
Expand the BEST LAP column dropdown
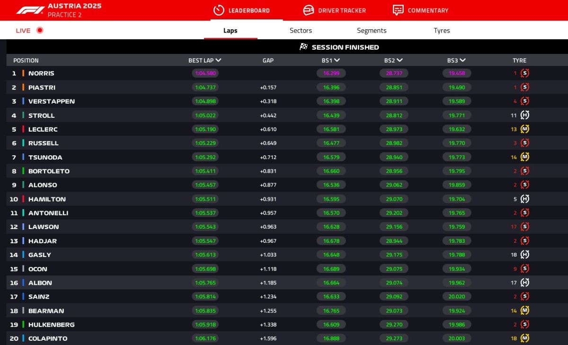pos(218,60)
